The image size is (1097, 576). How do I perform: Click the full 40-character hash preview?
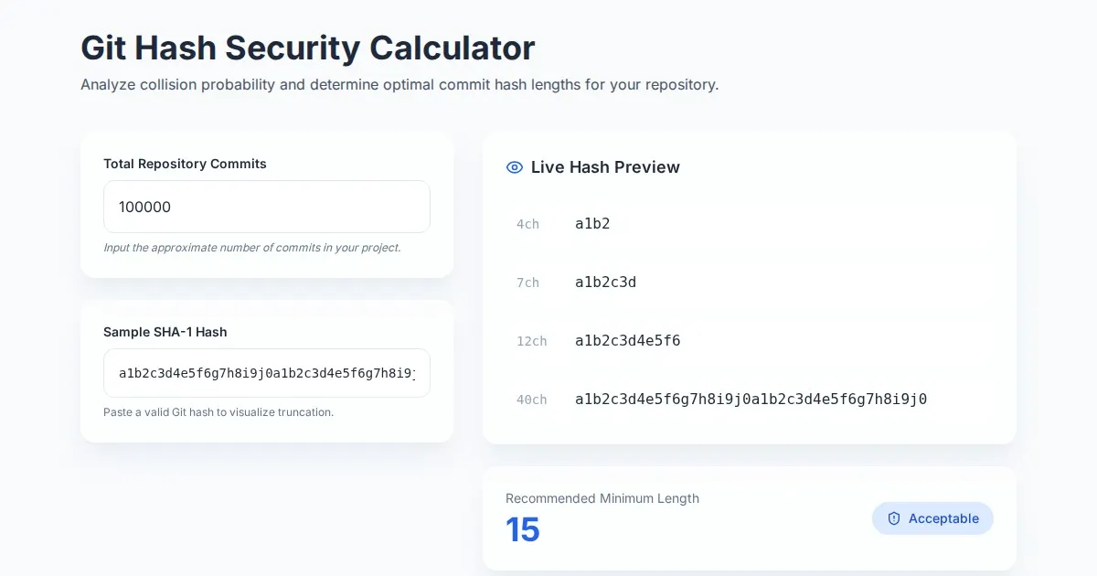click(x=751, y=399)
